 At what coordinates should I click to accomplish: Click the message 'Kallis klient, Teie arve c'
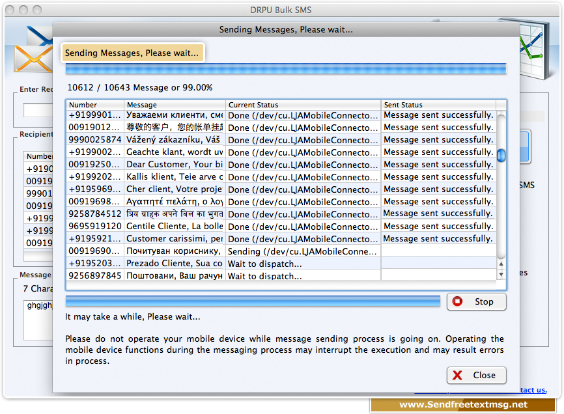(175, 177)
